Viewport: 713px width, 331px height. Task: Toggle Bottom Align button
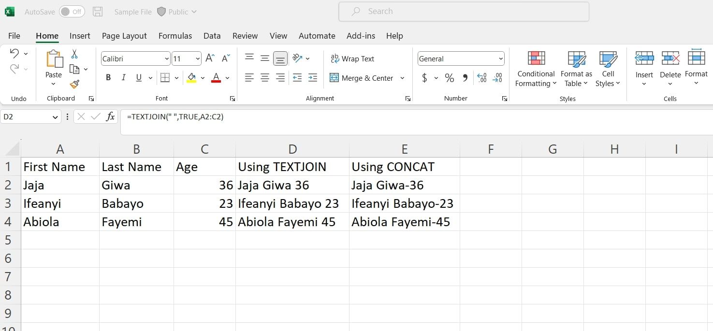280,59
